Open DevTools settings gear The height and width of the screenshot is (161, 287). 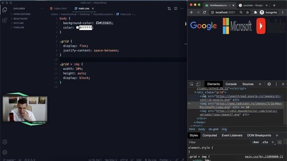pyautogui.click(x=269, y=84)
